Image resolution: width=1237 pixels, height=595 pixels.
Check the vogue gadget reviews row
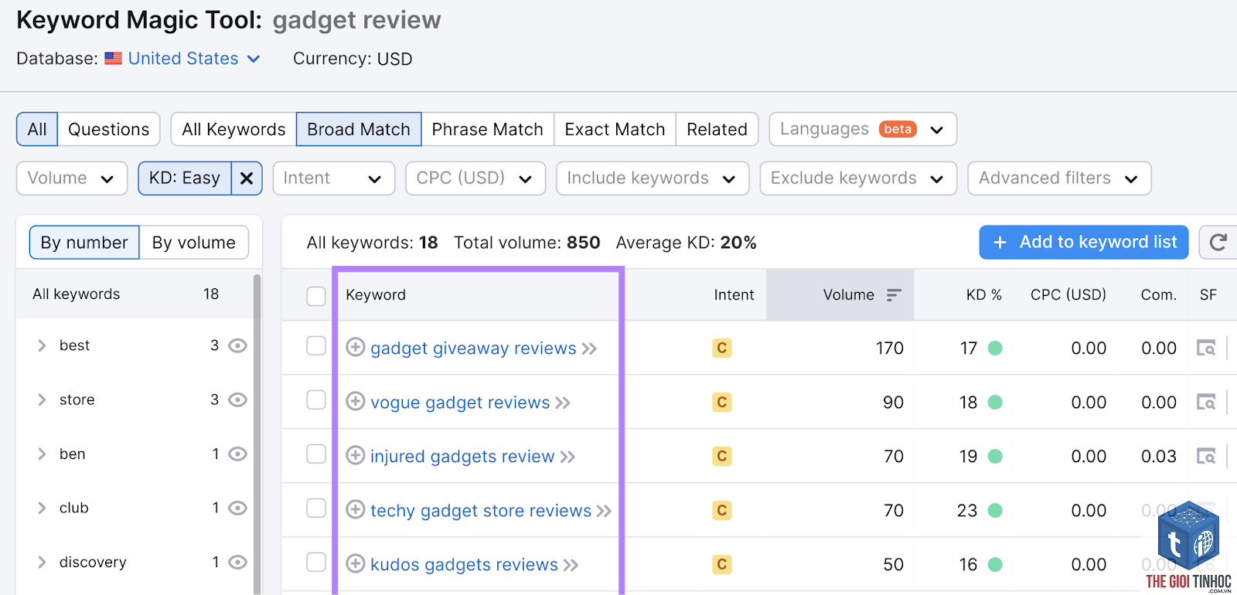[316, 399]
